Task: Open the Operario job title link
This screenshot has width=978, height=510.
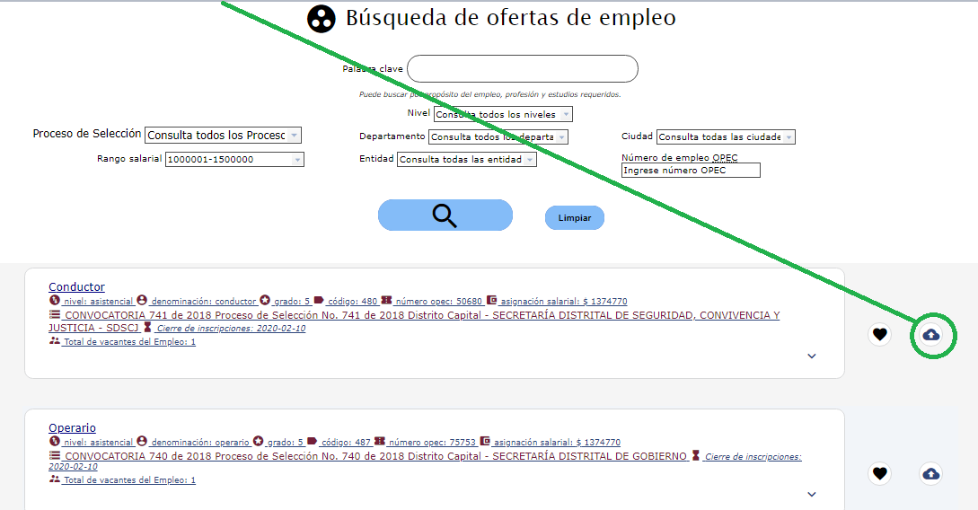Action: (72, 428)
